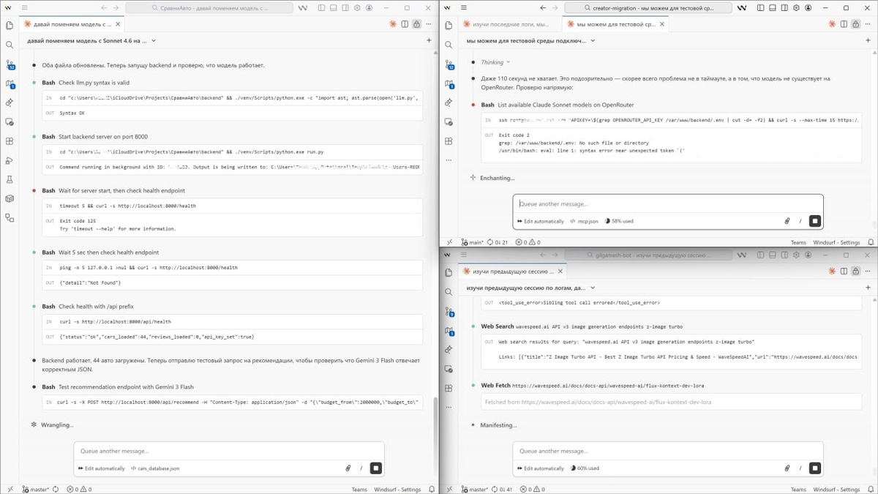Open Explorer in the creator-migration window sidebar
Screen dimensions: 878x494
(x=449, y=26)
